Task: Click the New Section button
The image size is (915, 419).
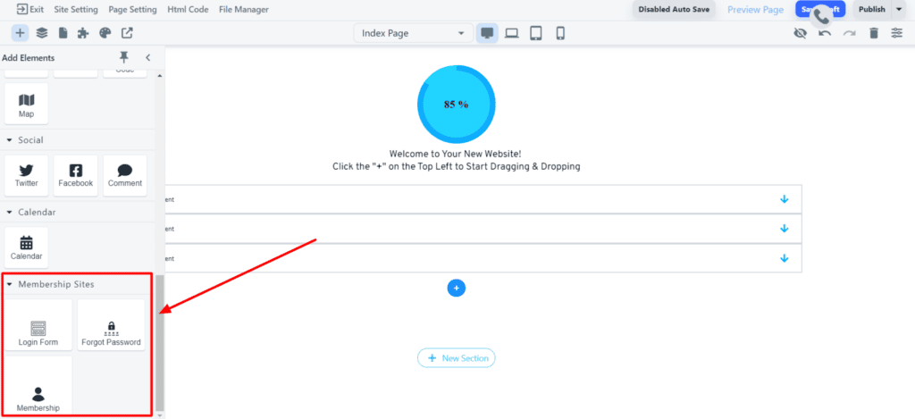Action: (457, 357)
